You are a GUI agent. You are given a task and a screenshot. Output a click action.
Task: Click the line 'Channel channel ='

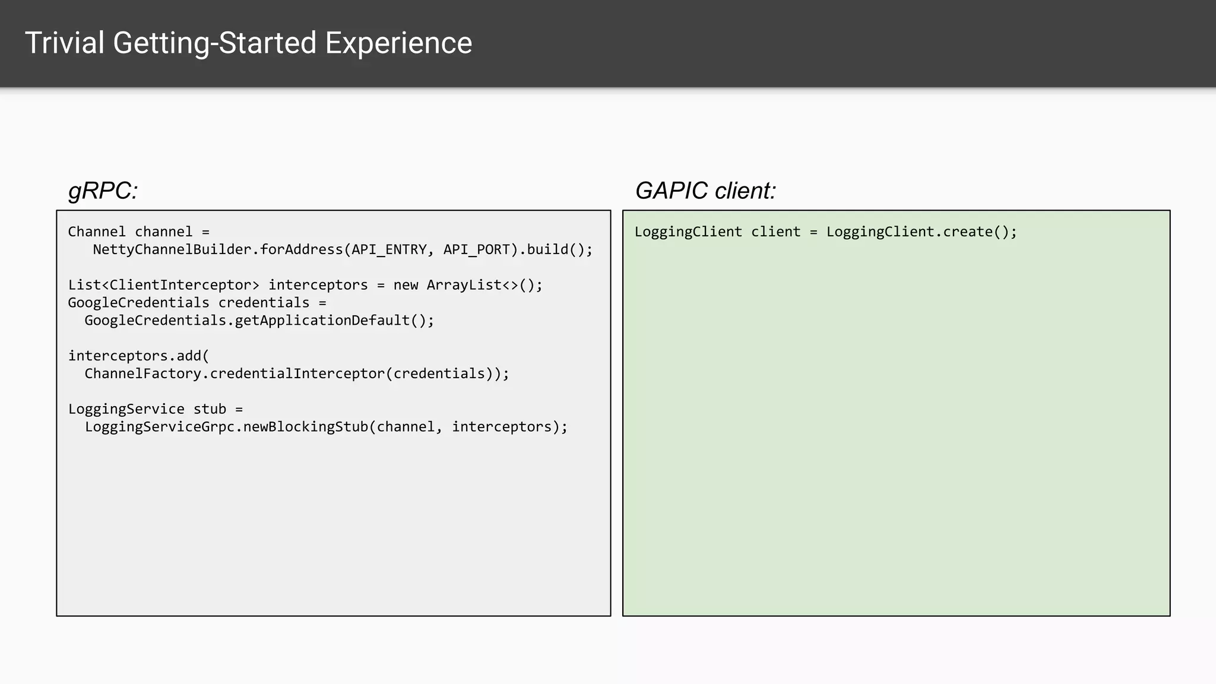tap(139, 232)
